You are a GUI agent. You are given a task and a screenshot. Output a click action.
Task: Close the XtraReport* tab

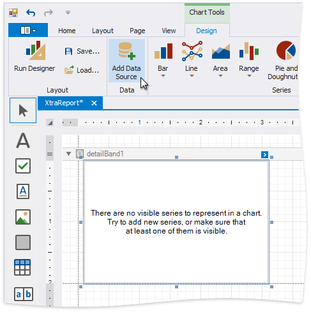pos(94,103)
